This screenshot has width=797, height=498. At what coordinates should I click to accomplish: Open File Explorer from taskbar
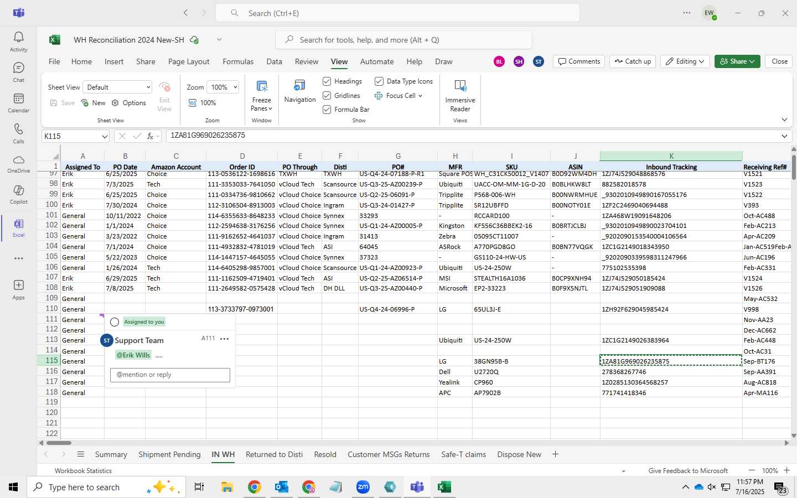[x=227, y=487]
